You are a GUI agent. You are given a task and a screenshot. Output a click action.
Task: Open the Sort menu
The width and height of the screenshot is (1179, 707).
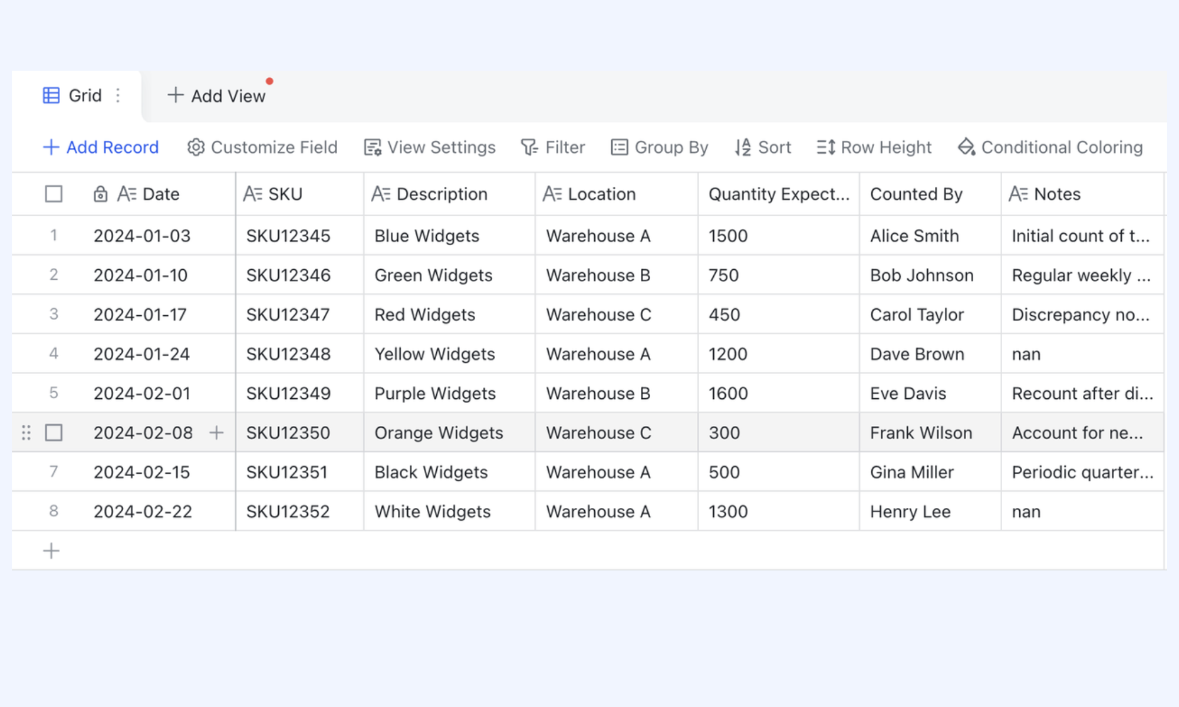763,147
